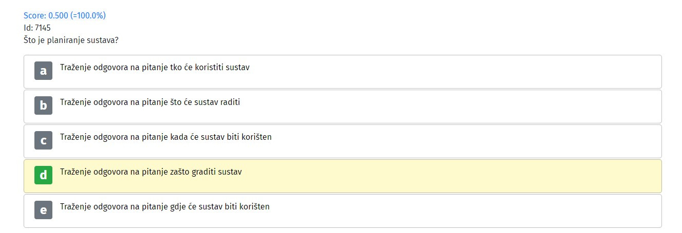Click empty area of option e row
This screenshot has height=233, width=682.
tap(462, 211)
